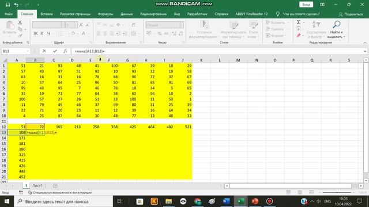Toggle macro recording icon in status bar

point(21,193)
